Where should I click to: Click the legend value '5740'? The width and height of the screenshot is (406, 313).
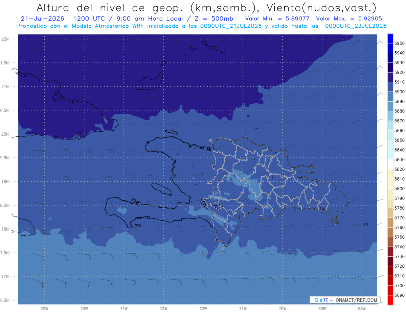pyautogui.click(x=399, y=247)
